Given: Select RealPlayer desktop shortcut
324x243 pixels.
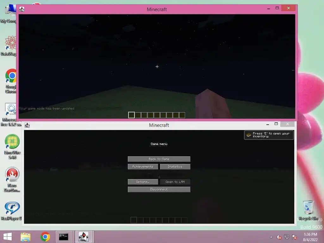Looking at the screenshot, I should point(12,211).
